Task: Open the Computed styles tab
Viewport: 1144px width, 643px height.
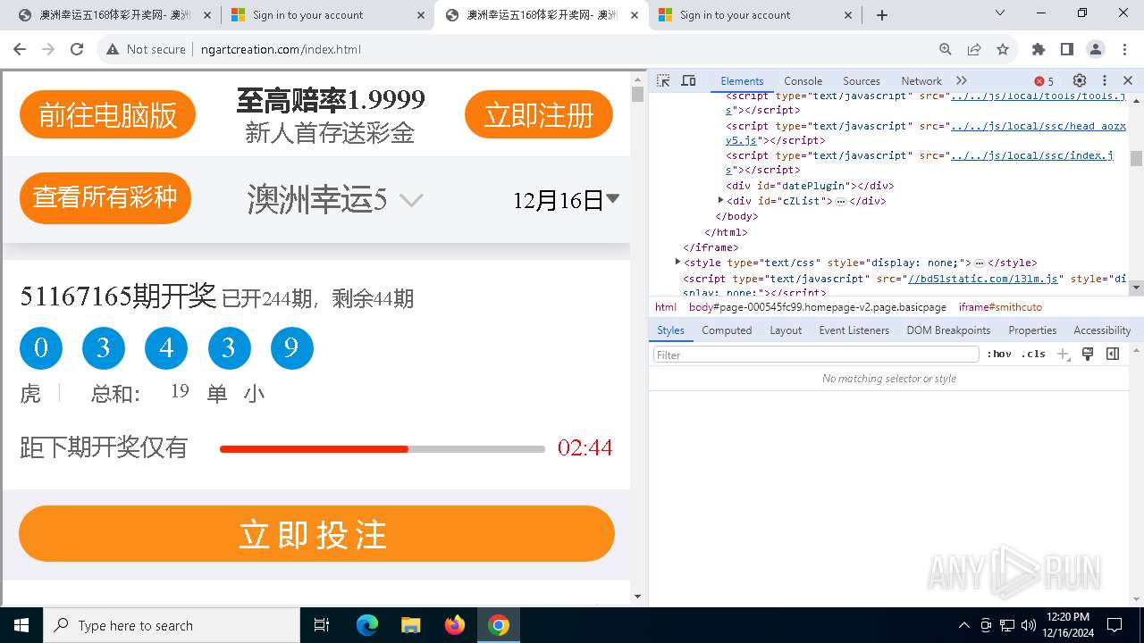Action: [x=727, y=330]
